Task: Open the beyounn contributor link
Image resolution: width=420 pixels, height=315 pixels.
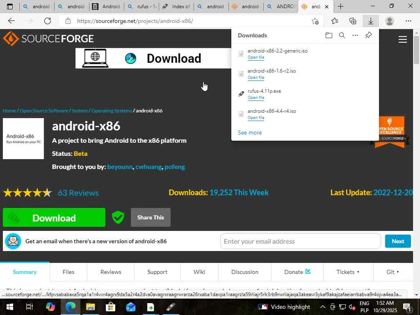Action: pyautogui.click(x=120, y=167)
